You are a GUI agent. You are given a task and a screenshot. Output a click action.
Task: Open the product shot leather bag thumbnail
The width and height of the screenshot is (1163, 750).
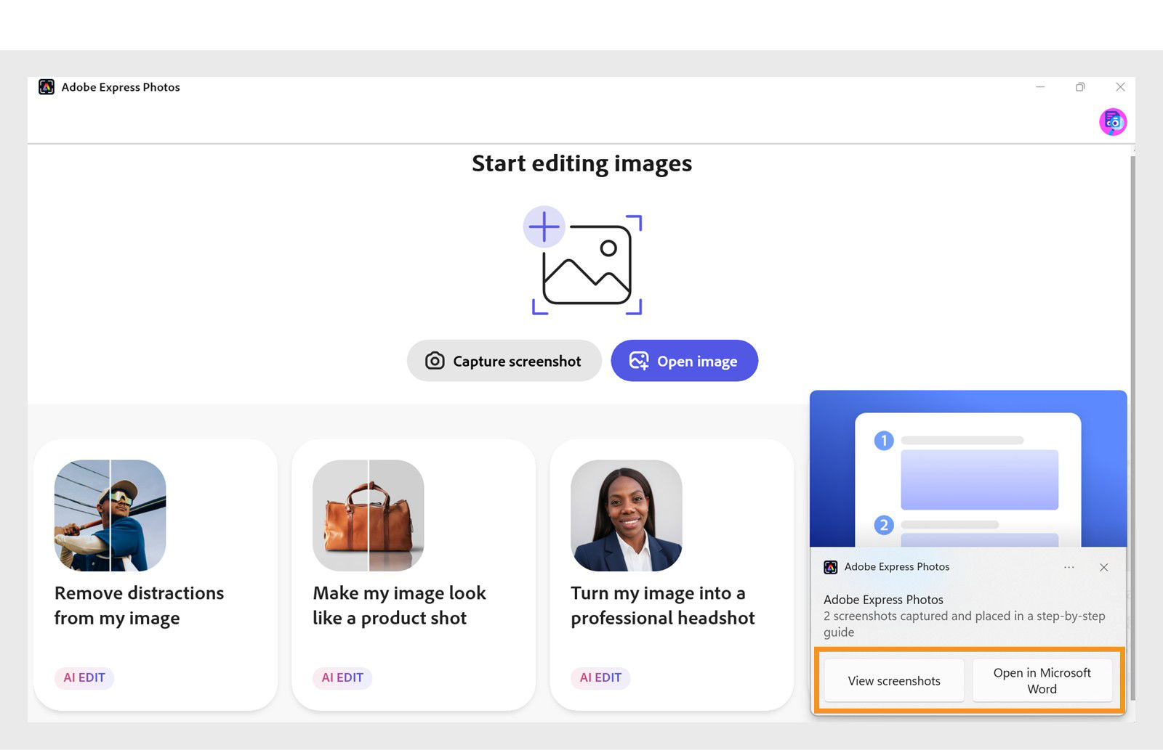(x=369, y=515)
